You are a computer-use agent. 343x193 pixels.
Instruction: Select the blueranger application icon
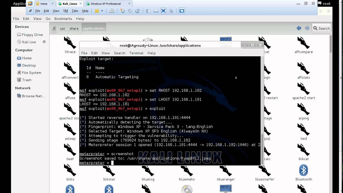226,170
